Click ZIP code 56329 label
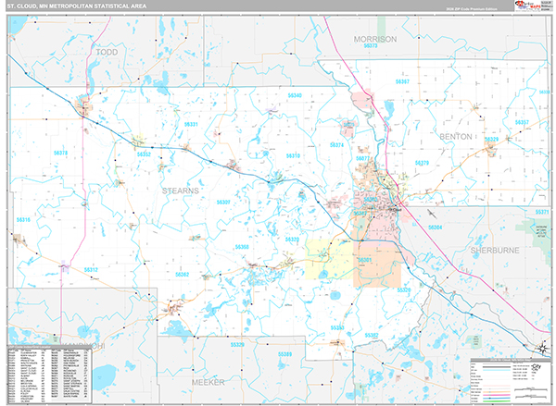Image resolution: width=556 pixels, height=406 pixels. coord(491,140)
